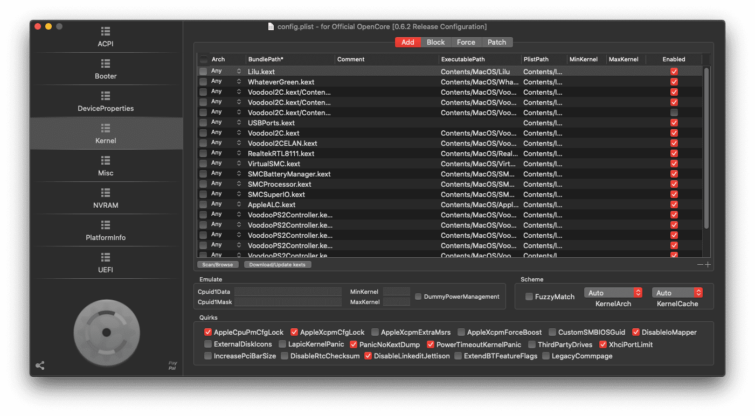Screen dimensions: 755x416
Task: Click the Cpuid1Mask input field
Action: tap(288, 302)
